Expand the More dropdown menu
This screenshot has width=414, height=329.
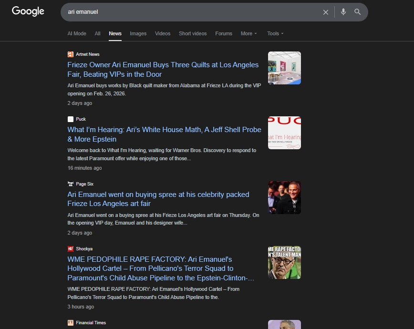point(248,33)
